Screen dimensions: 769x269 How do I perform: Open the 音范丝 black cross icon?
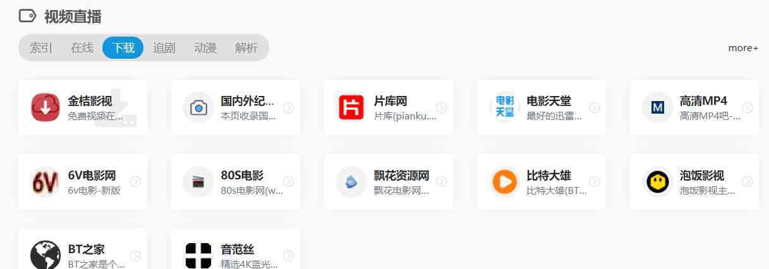point(198,255)
